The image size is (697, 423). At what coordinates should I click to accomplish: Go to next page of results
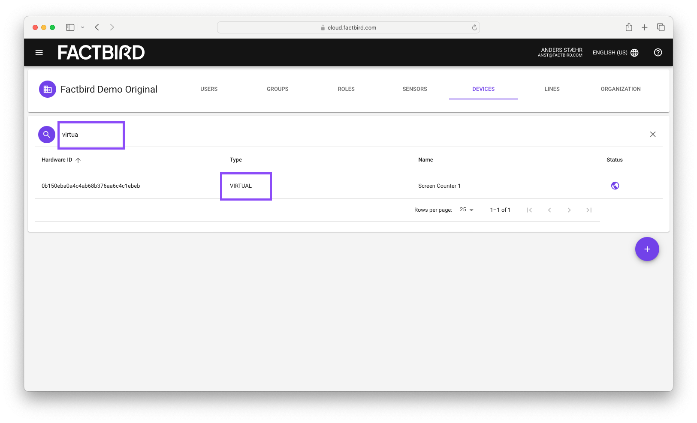[x=569, y=210]
